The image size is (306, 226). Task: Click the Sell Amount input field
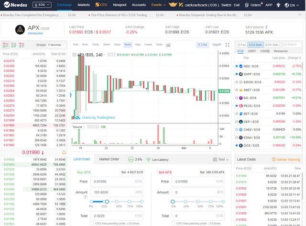point(198,192)
